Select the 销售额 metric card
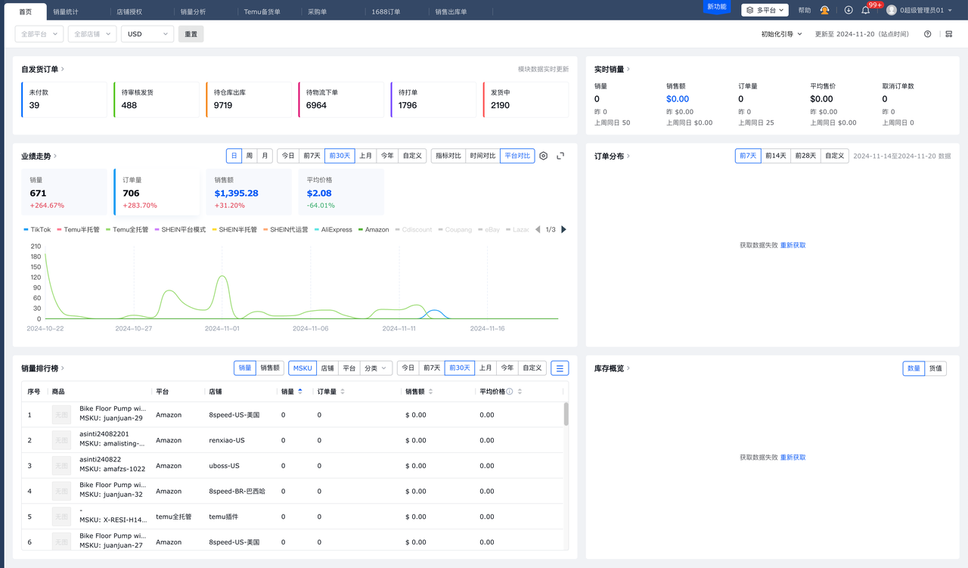Image resolution: width=968 pixels, height=568 pixels. click(248, 192)
